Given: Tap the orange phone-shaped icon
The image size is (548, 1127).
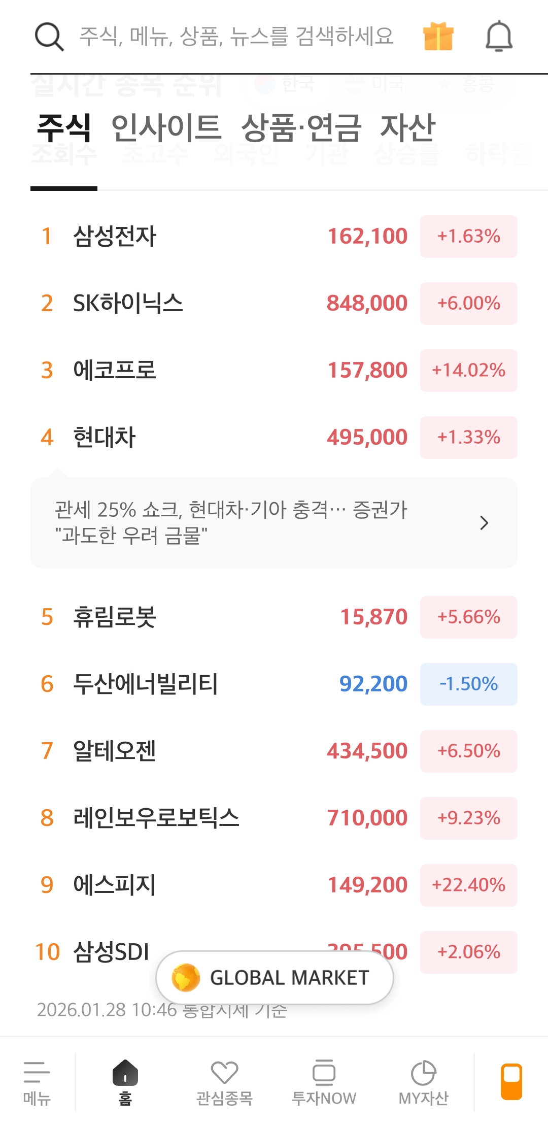Looking at the screenshot, I should click(511, 1081).
